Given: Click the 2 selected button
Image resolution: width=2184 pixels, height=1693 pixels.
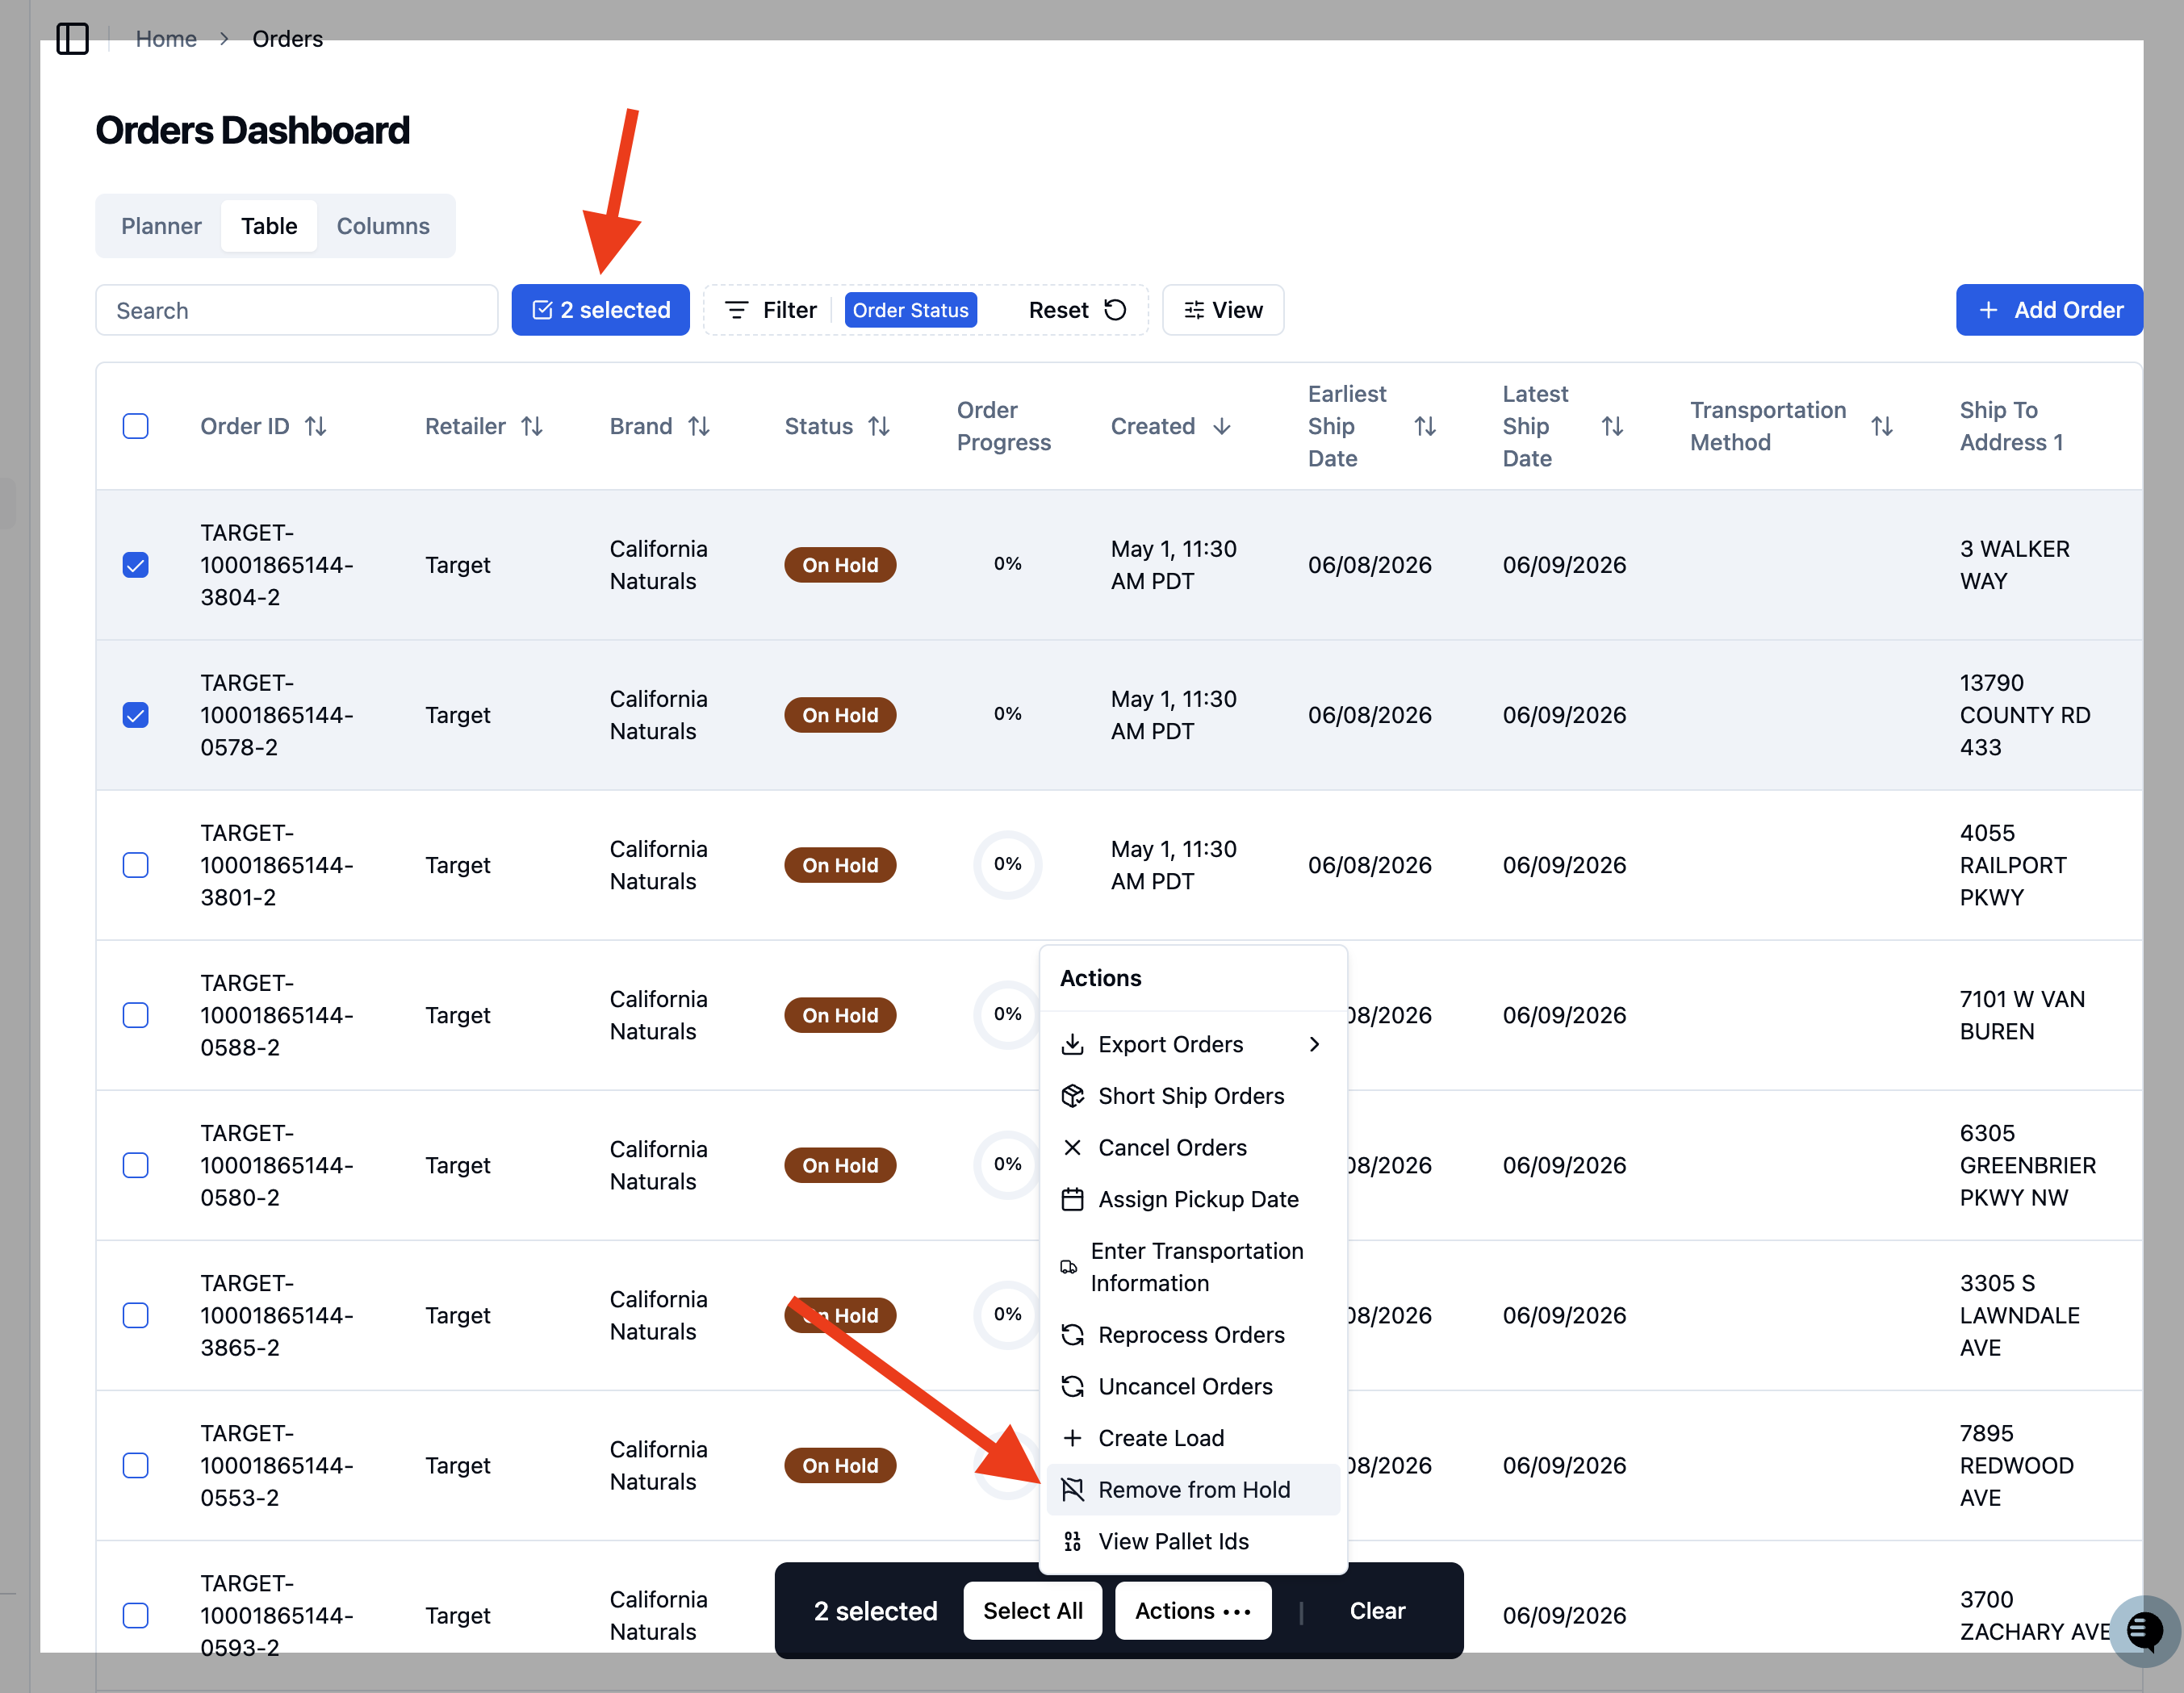Looking at the screenshot, I should coord(600,310).
